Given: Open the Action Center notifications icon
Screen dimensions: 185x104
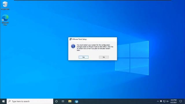Looking at the screenshot, I should point(181,101).
